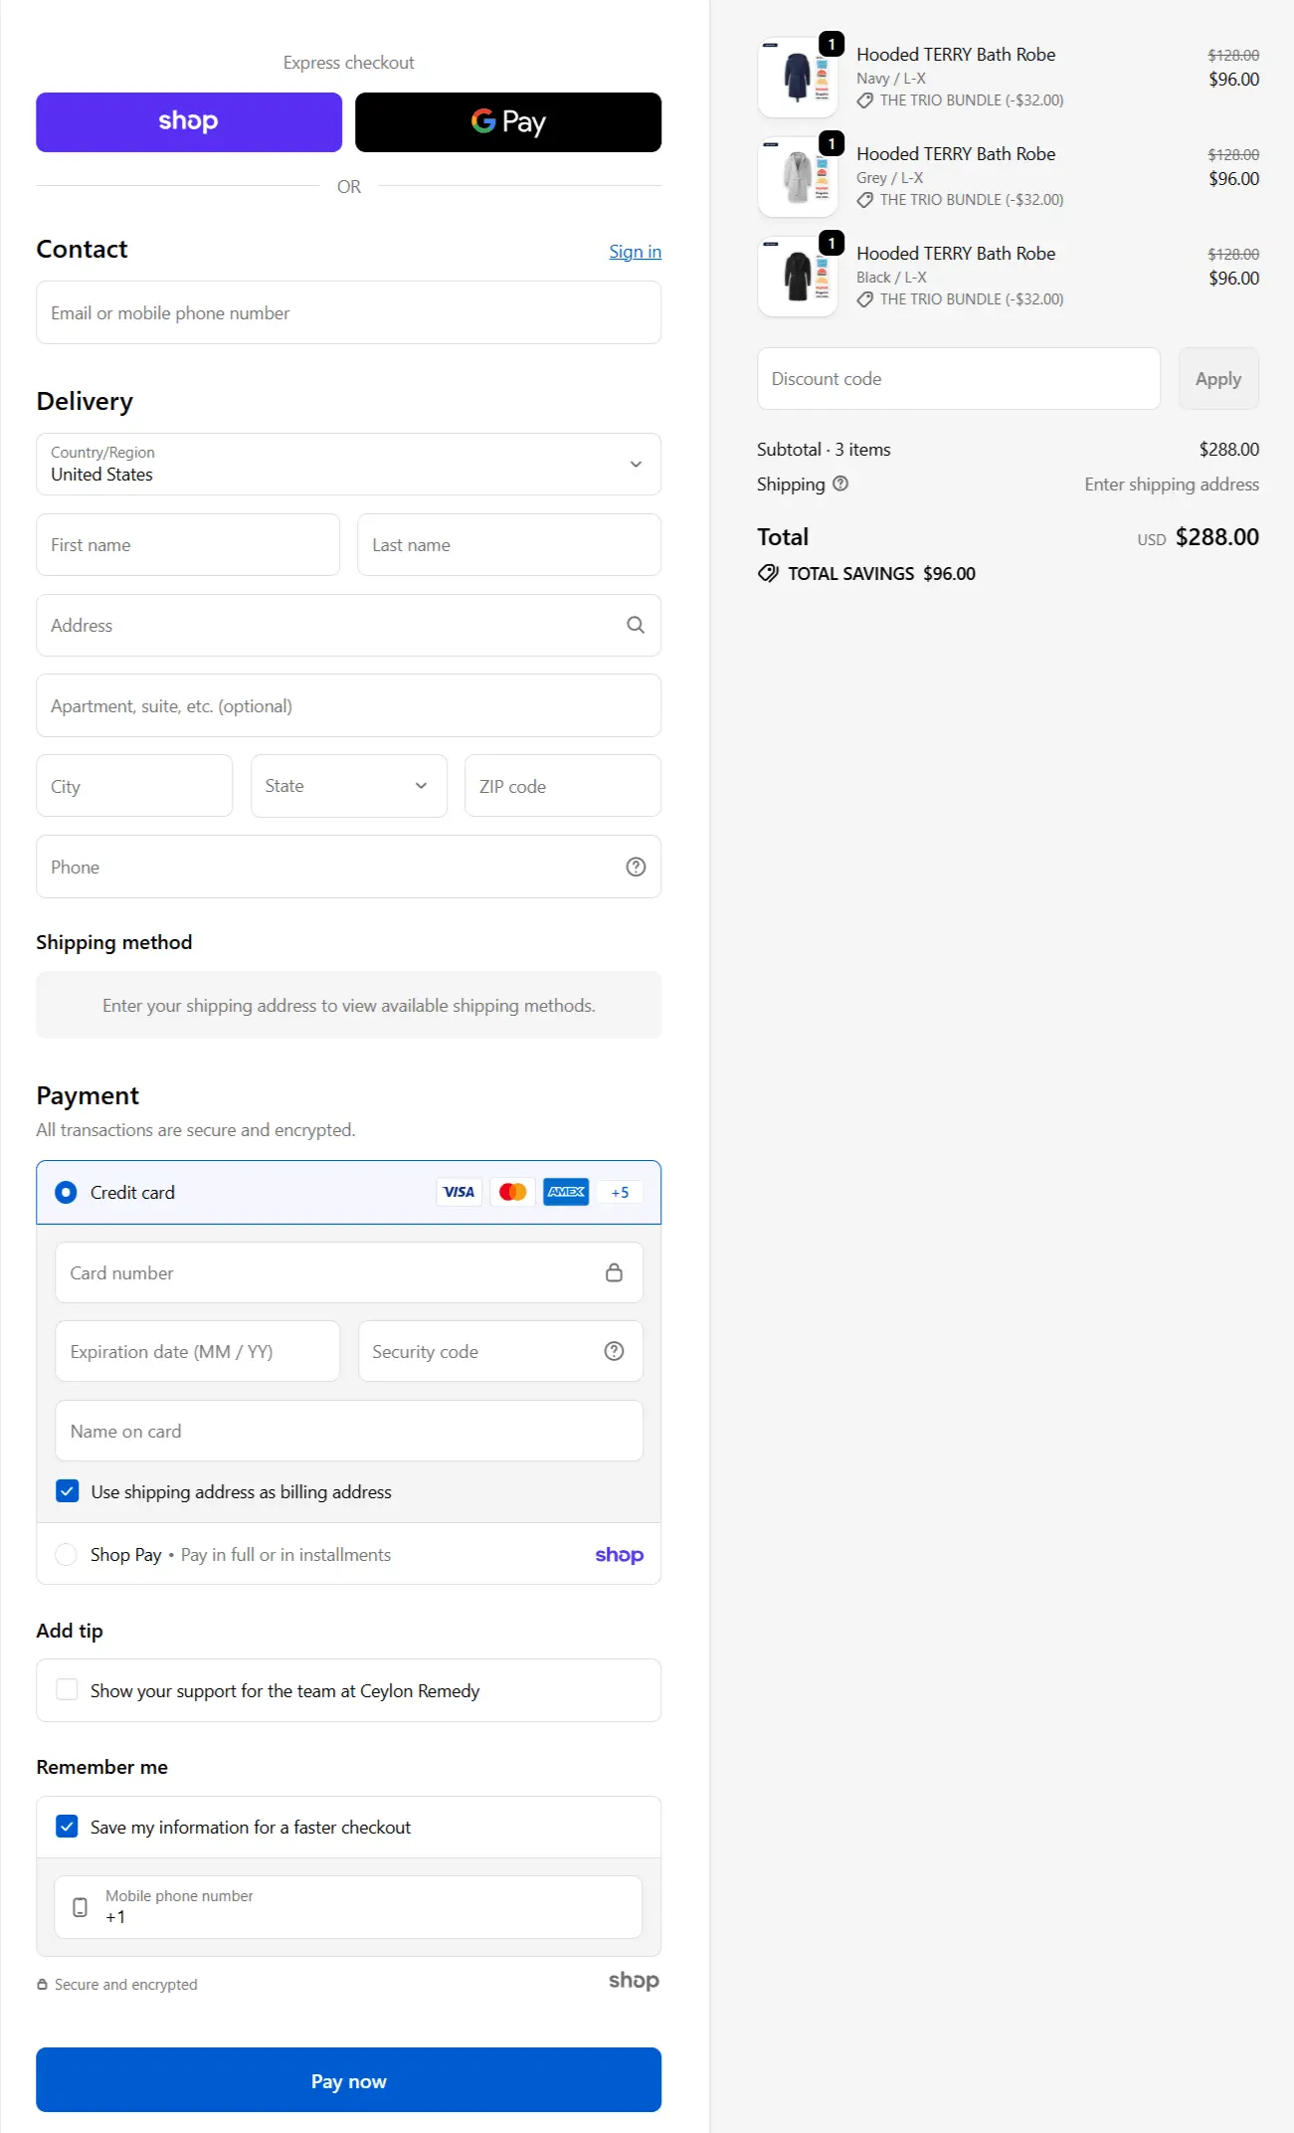Focus the Email or mobile phone field
Image resolution: width=1294 pixels, height=2133 pixels.
tap(348, 312)
